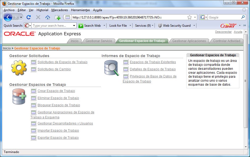Switch to the Gestionar Servicio tab

pos(99,41)
